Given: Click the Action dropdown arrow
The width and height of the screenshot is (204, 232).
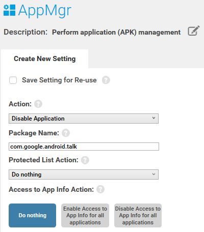Looking at the screenshot, I should click(154, 118).
